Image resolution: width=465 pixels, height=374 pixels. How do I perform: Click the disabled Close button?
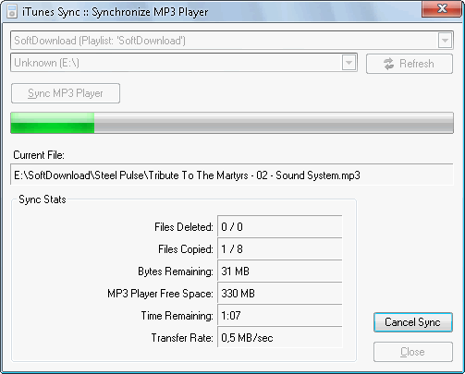pyautogui.click(x=413, y=352)
